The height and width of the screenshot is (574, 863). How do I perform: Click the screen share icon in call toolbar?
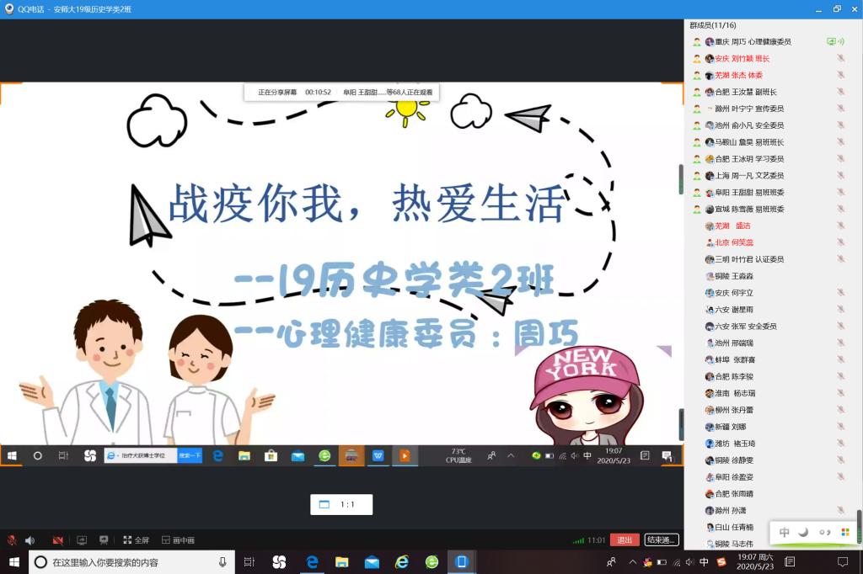[82, 539]
